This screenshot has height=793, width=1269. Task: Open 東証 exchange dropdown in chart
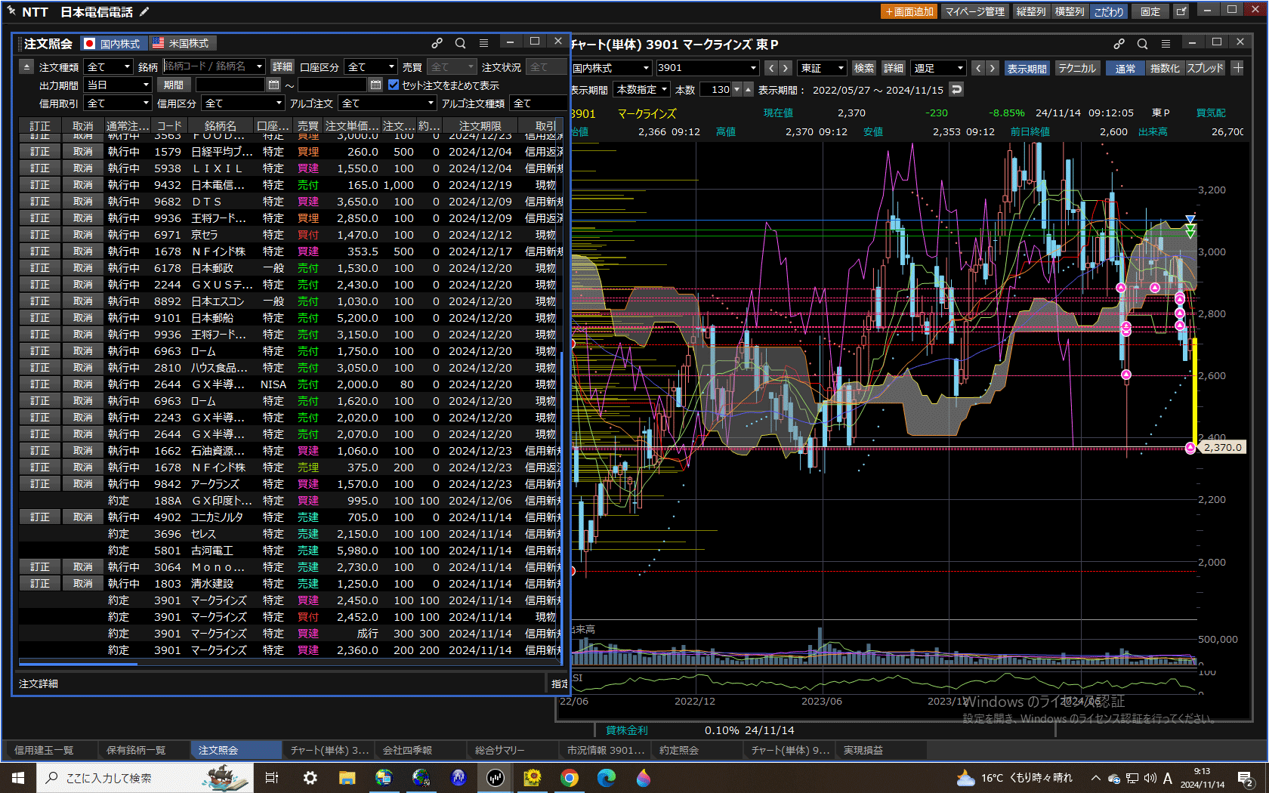(822, 68)
